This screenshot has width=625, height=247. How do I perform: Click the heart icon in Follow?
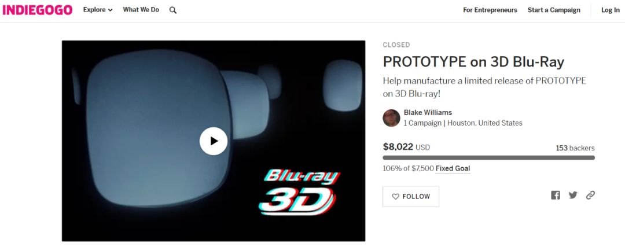(x=395, y=197)
